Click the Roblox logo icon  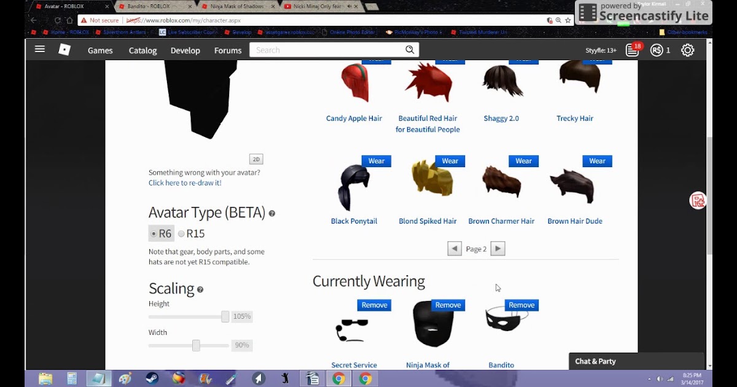click(x=64, y=50)
